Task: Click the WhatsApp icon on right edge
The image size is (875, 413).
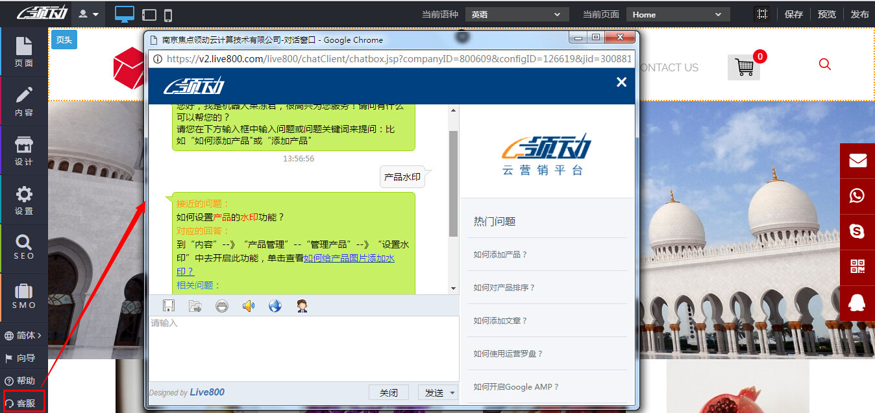Action: tap(857, 195)
